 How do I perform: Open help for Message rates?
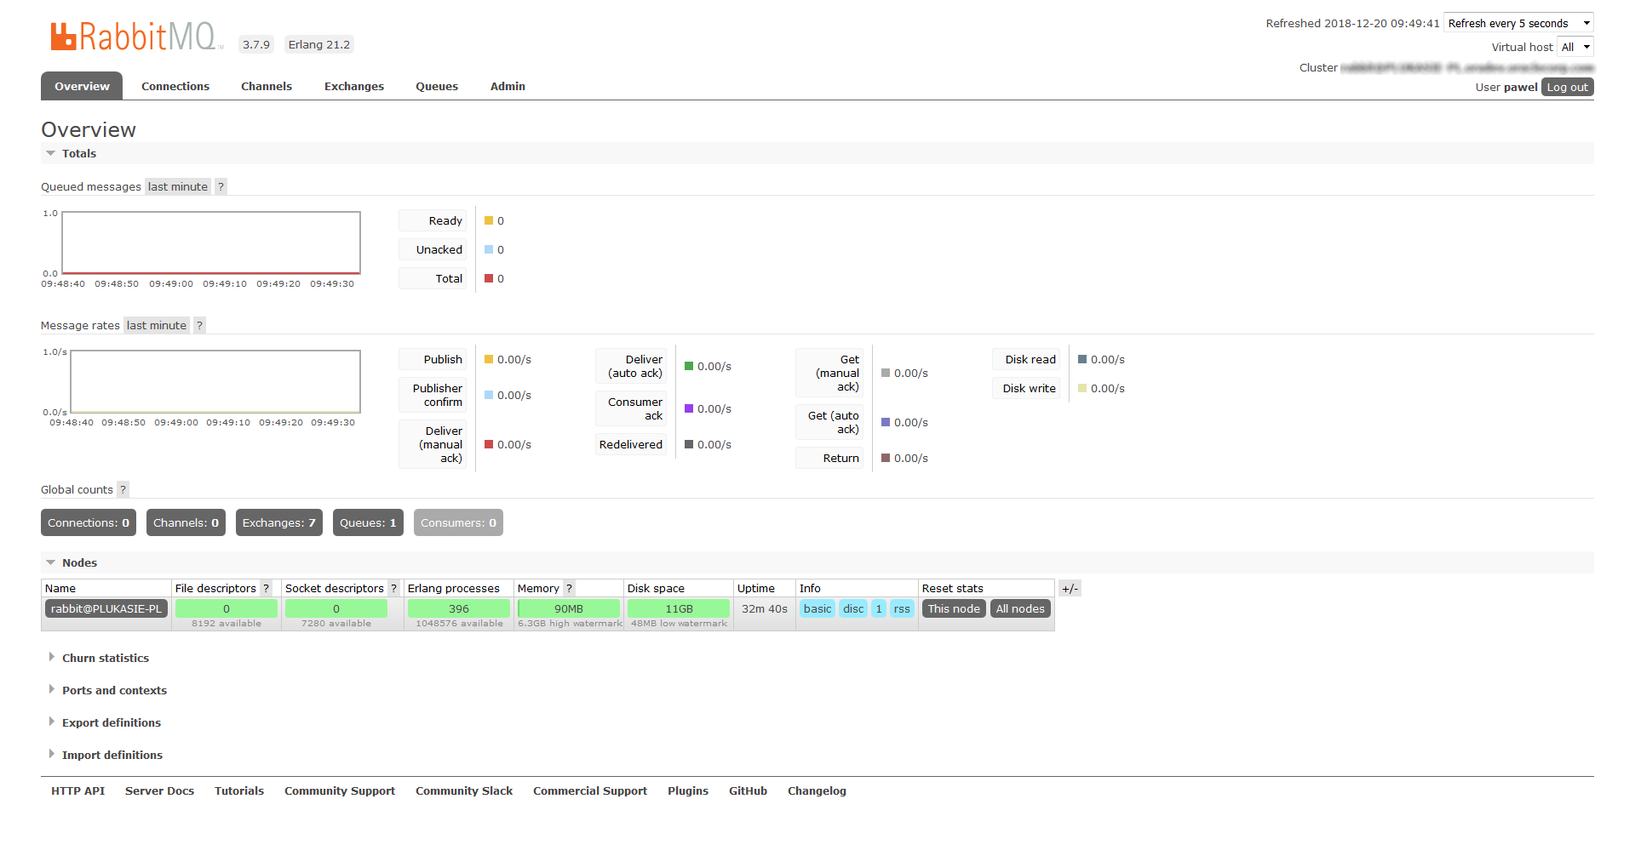click(199, 325)
